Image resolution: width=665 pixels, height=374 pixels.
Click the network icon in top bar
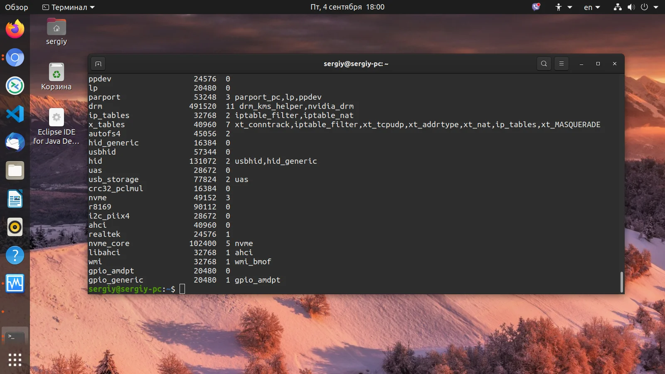pos(618,7)
